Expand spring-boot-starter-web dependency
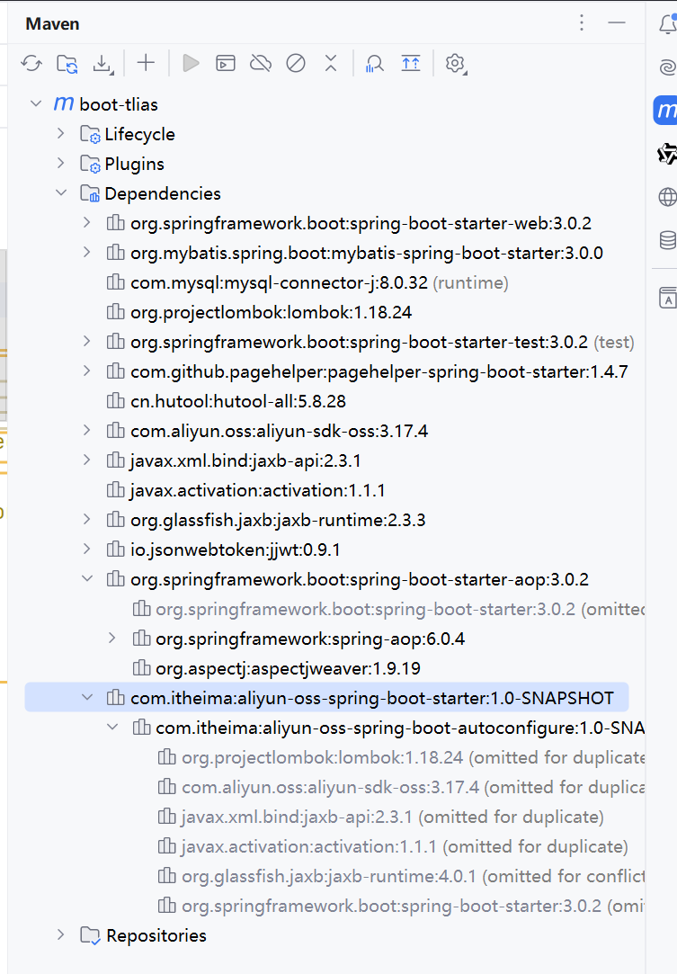This screenshot has width=677, height=974. pyautogui.click(x=87, y=223)
